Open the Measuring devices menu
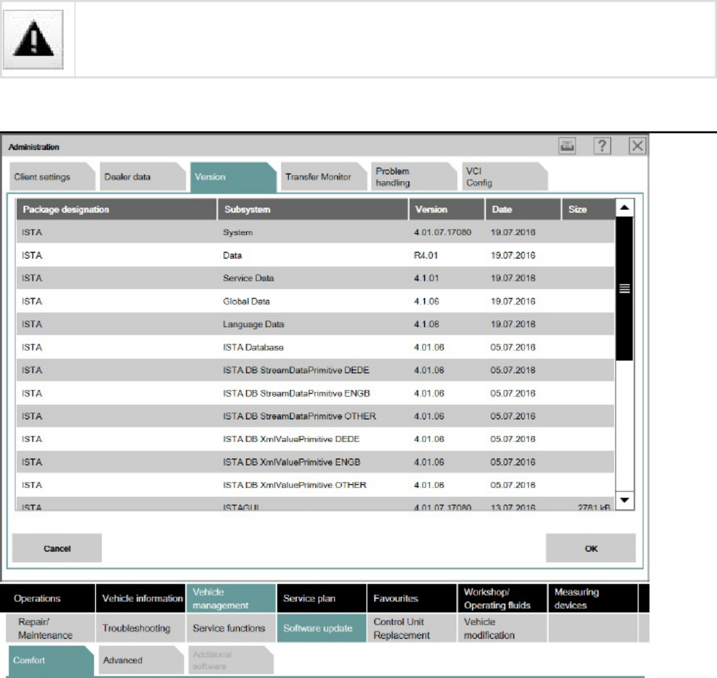Screen dimensions: 717x678 click(x=593, y=598)
